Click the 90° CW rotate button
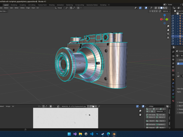 (x=161, y=115)
